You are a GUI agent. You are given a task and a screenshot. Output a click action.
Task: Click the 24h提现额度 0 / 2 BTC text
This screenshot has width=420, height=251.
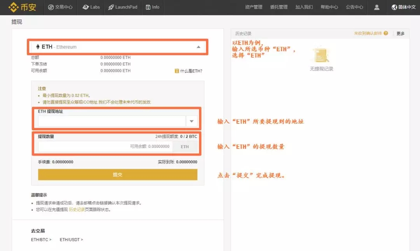176,136
